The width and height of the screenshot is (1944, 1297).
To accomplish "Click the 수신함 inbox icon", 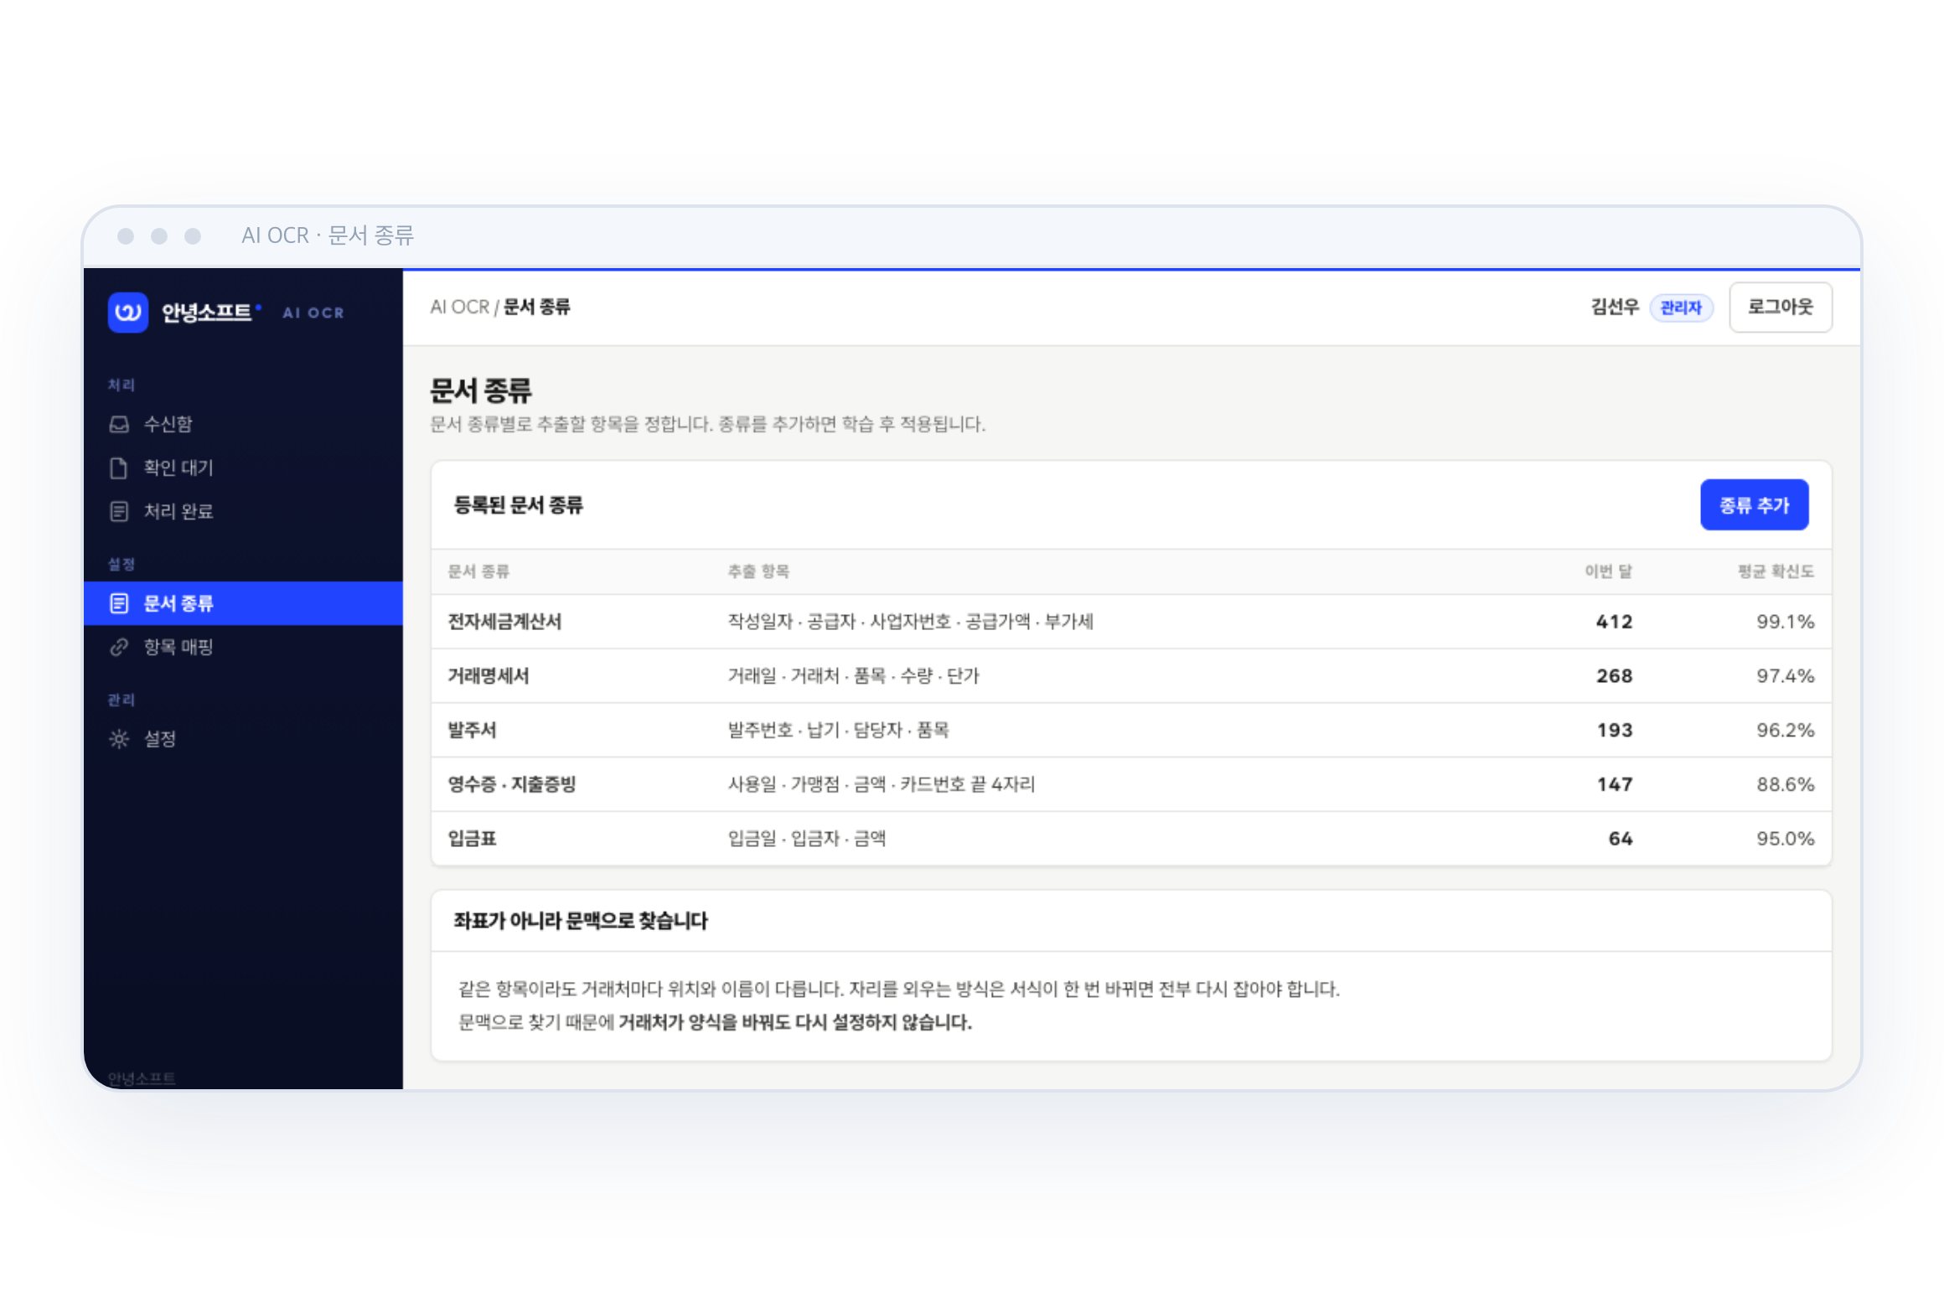I will click(x=119, y=424).
